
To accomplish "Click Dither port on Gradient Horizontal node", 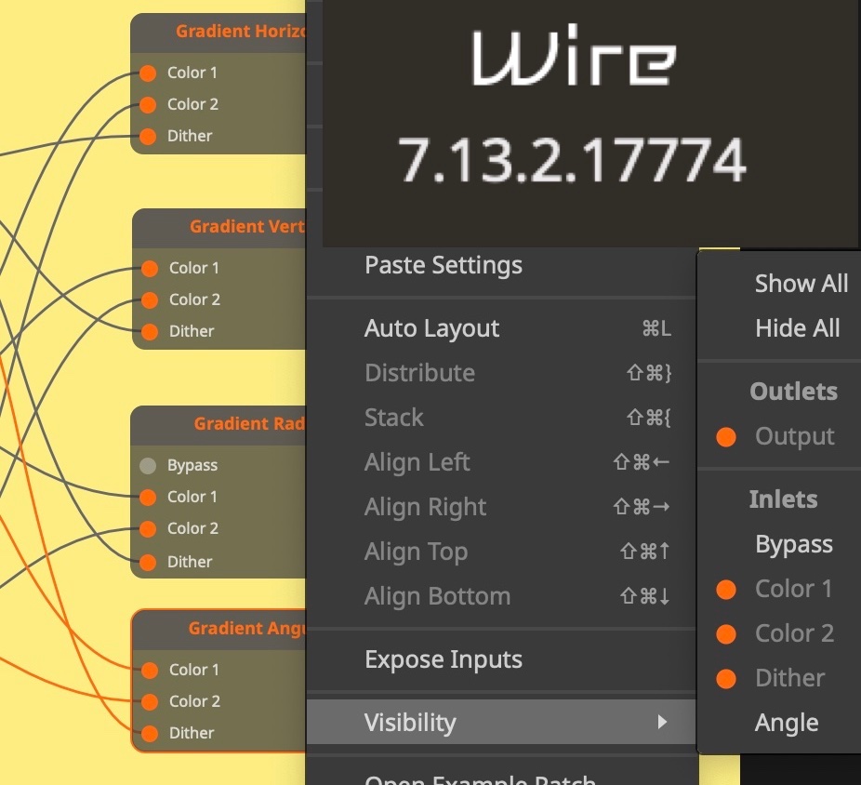I will 148,136.
